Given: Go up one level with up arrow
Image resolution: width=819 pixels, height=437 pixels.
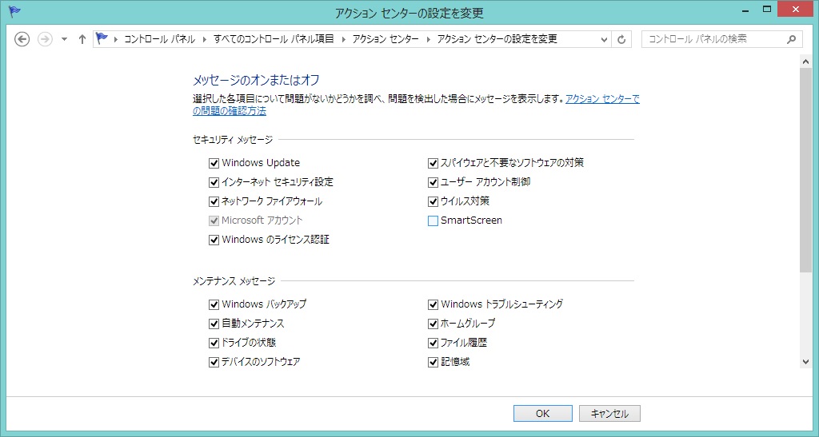Looking at the screenshot, I should click(82, 39).
